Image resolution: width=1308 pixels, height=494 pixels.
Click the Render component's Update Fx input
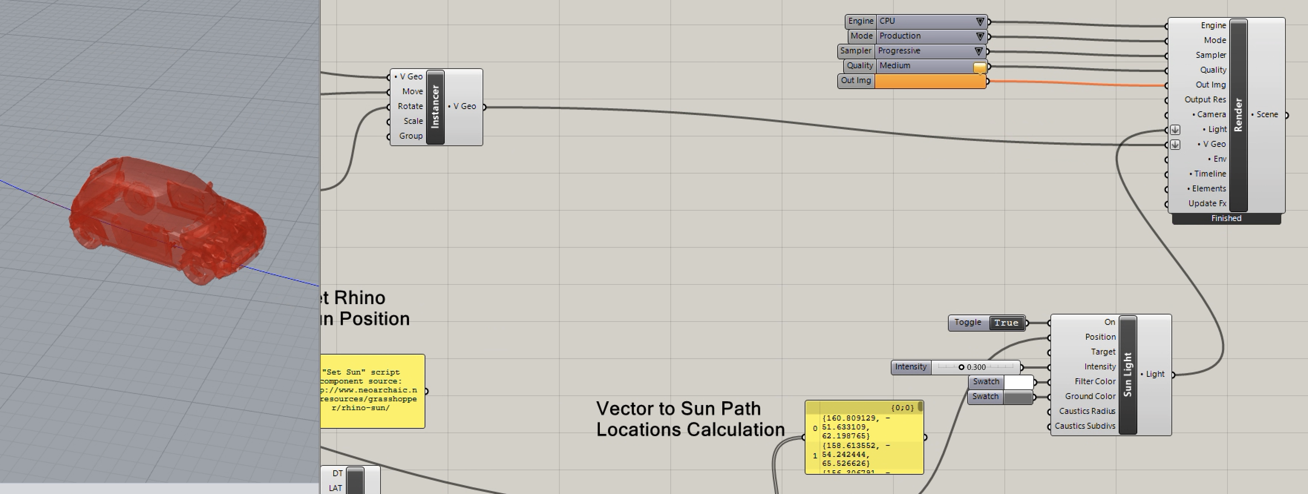(1207, 203)
